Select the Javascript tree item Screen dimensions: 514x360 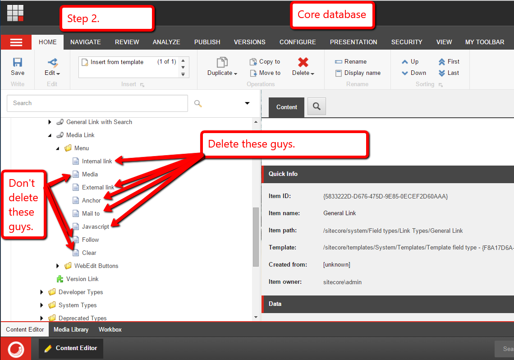pyautogui.click(x=95, y=226)
